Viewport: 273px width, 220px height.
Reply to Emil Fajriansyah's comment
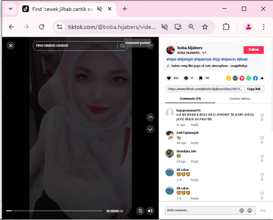click(x=194, y=143)
